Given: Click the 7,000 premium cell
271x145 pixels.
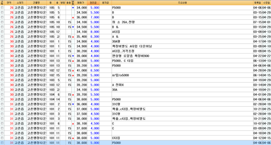Looking at the screenshot, I should 94,17.
